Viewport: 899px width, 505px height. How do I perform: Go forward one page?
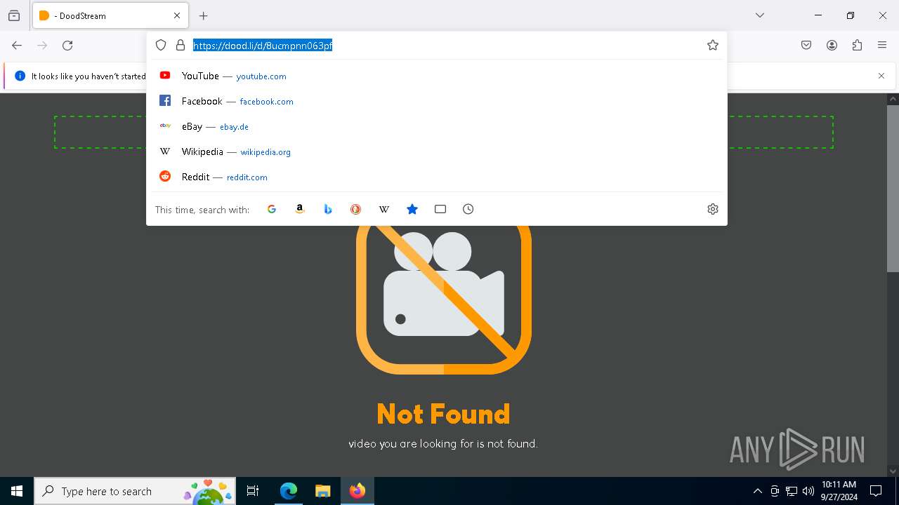point(42,46)
